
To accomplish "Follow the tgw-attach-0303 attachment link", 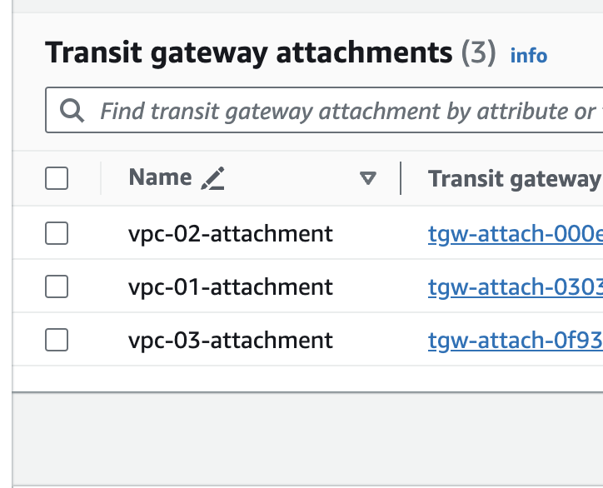I will (x=515, y=287).
